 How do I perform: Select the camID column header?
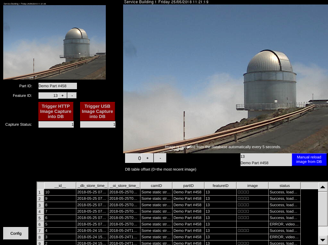156,186
